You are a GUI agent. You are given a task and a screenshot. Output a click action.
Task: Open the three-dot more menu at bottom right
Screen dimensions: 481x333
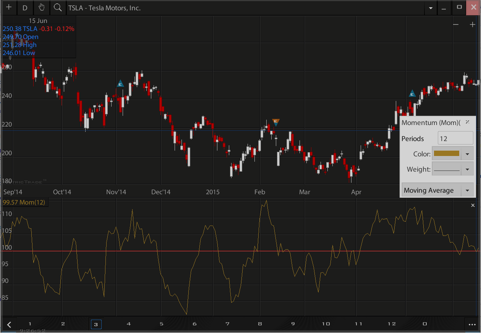coord(471,325)
